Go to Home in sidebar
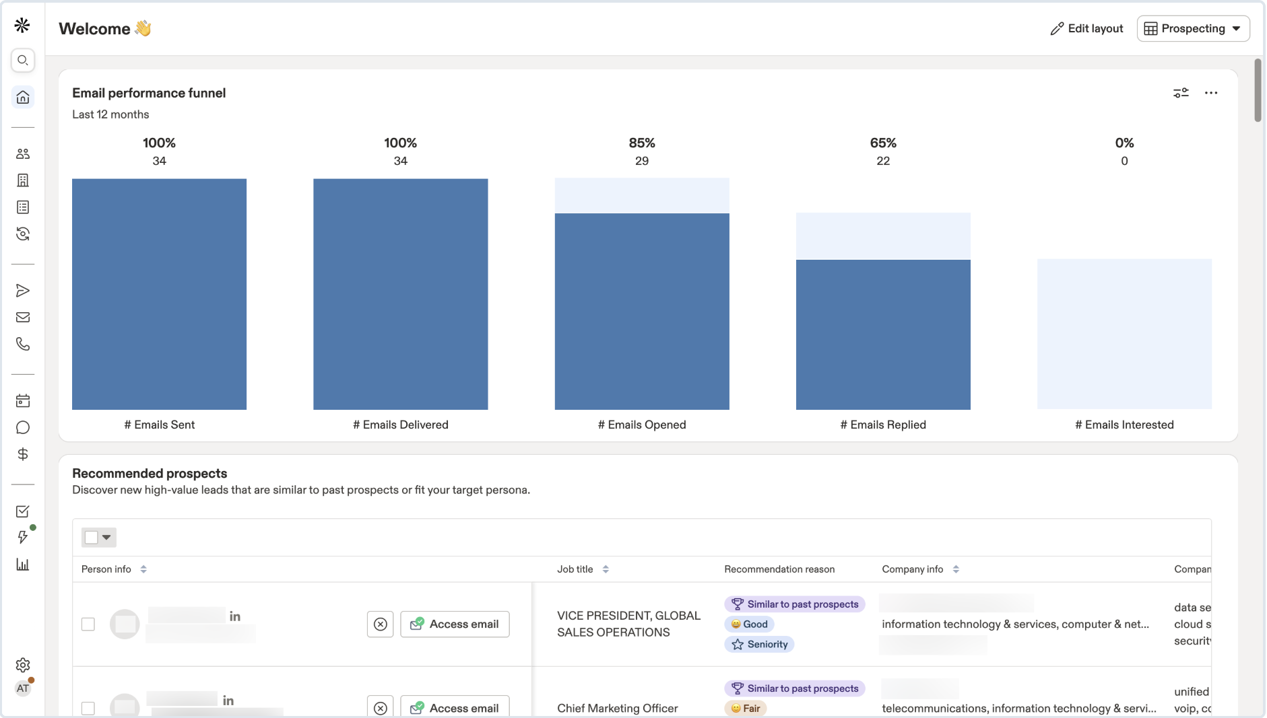 [x=23, y=98]
